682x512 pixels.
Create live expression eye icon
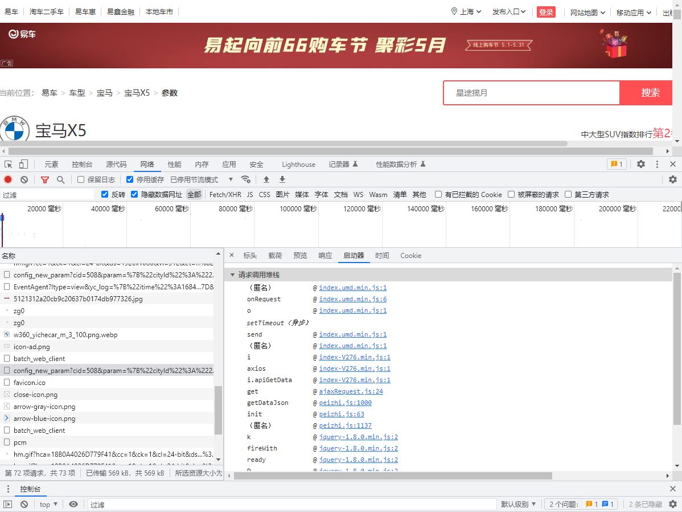point(73,504)
